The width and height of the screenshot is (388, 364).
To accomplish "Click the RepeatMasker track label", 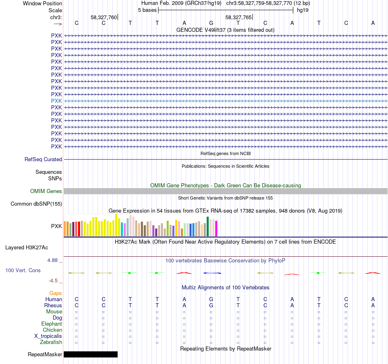I will (45, 355).
